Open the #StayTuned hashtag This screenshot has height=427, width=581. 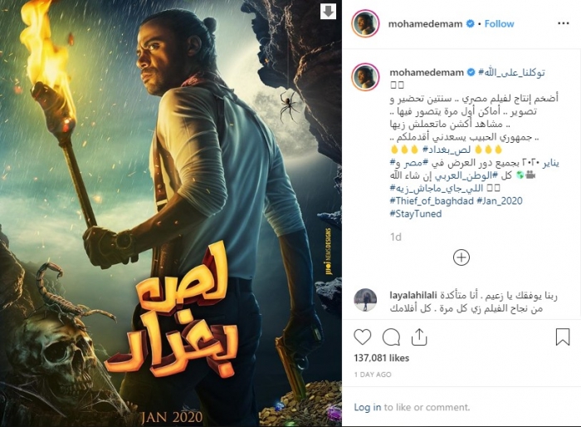point(416,214)
